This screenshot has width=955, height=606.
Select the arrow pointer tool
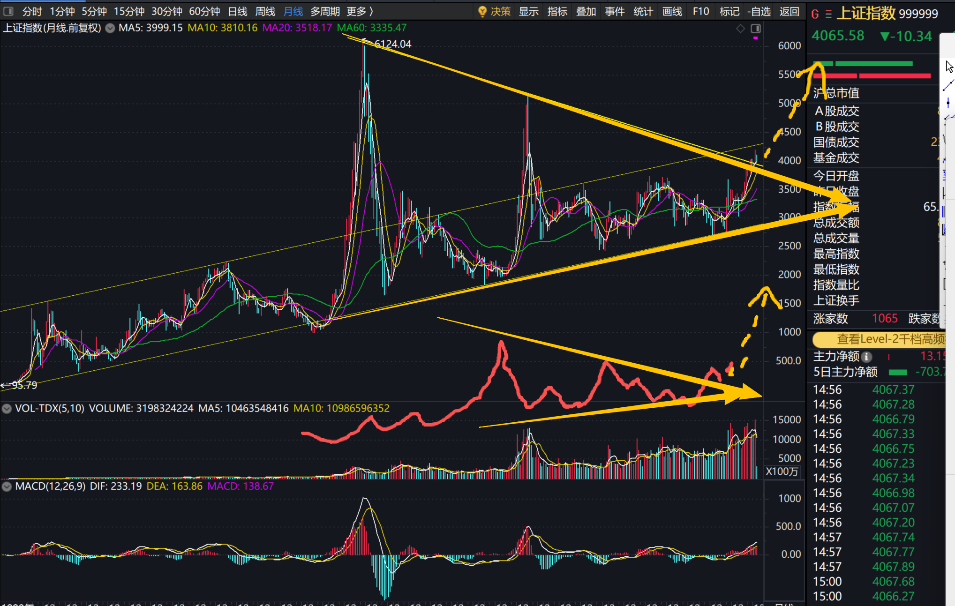click(949, 67)
